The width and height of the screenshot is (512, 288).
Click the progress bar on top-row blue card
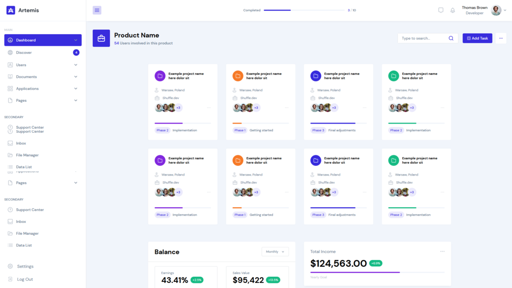[338, 123]
